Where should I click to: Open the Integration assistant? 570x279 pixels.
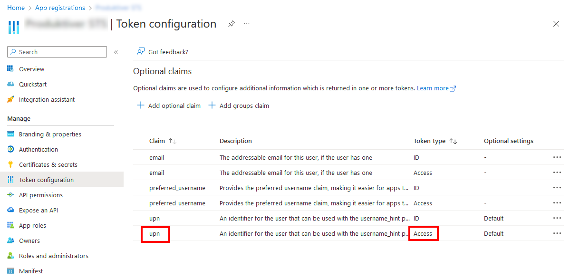coord(46,99)
